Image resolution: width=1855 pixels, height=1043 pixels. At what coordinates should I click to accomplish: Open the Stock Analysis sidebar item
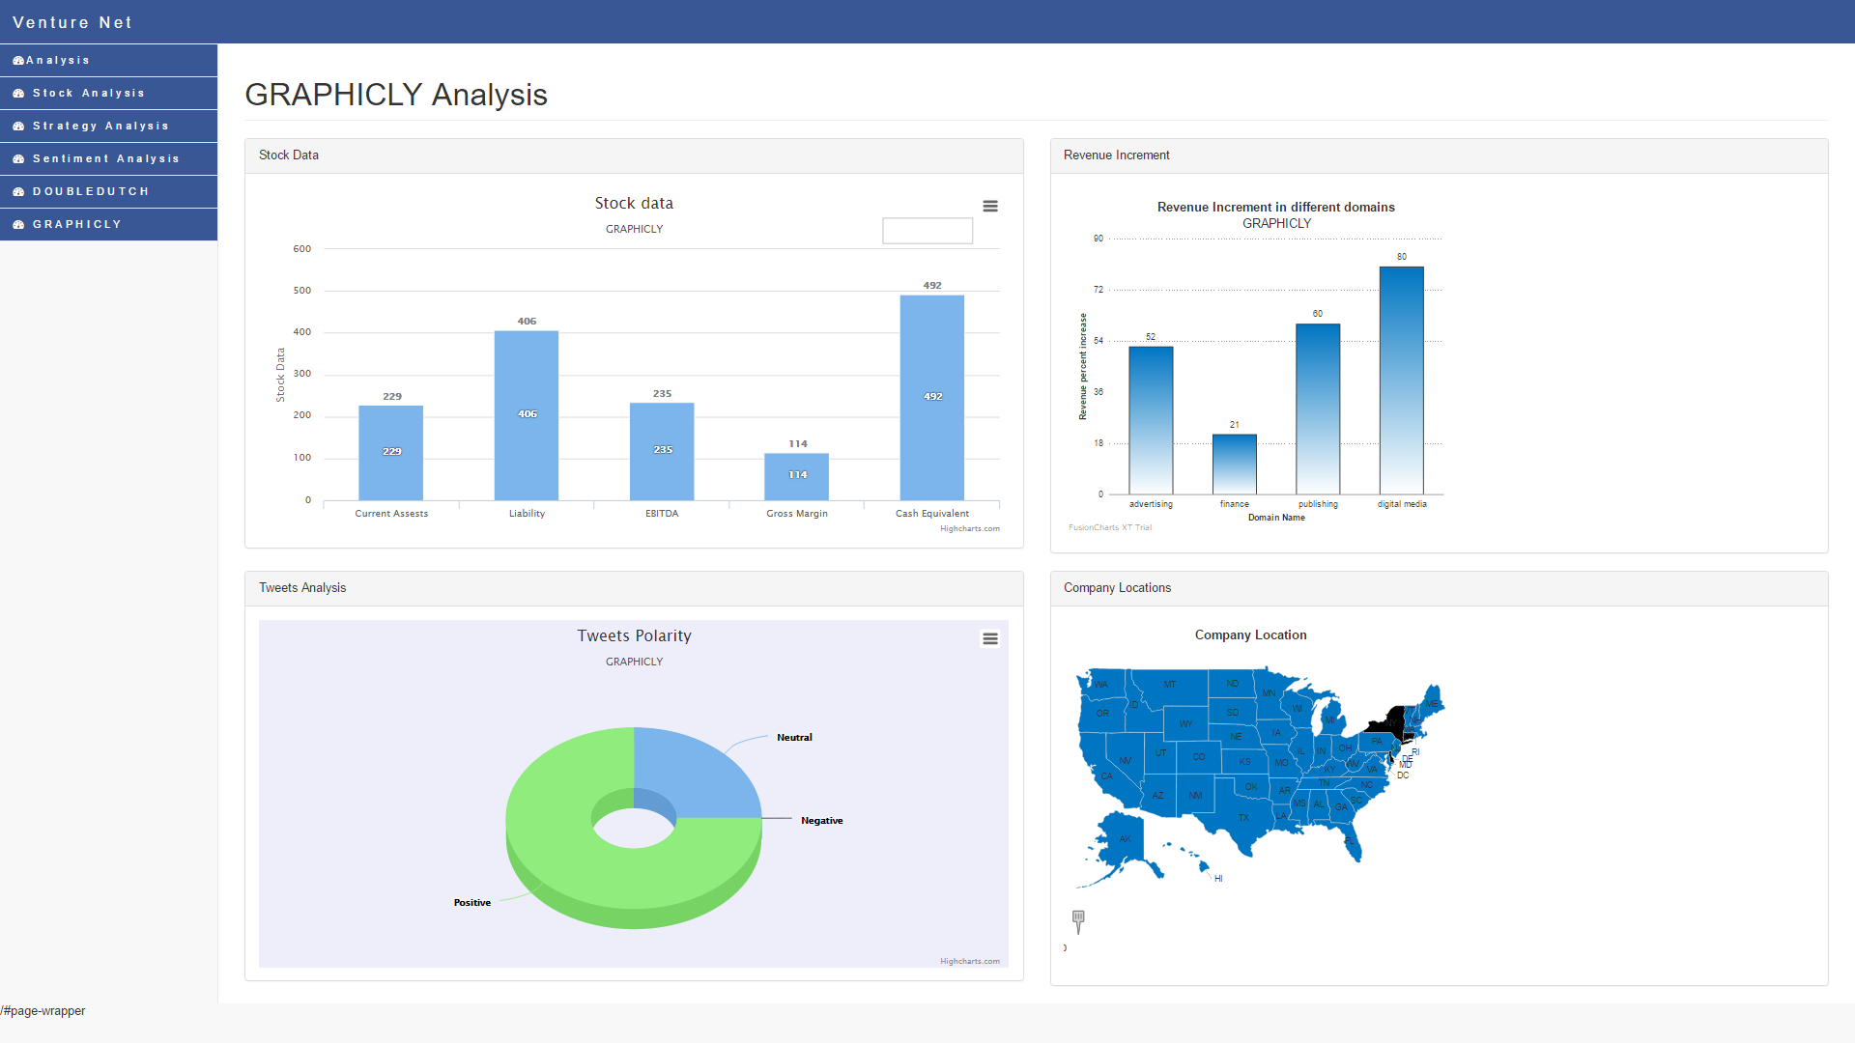pos(89,94)
